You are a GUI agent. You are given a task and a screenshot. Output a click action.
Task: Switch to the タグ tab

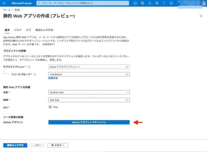click(x=28, y=30)
